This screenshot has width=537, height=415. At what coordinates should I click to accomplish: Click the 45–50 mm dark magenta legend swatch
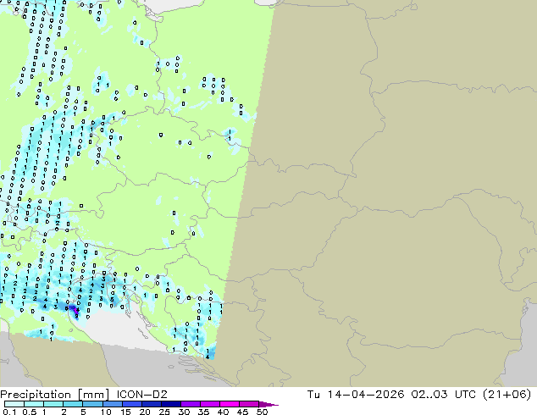pyautogui.click(x=249, y=404)
